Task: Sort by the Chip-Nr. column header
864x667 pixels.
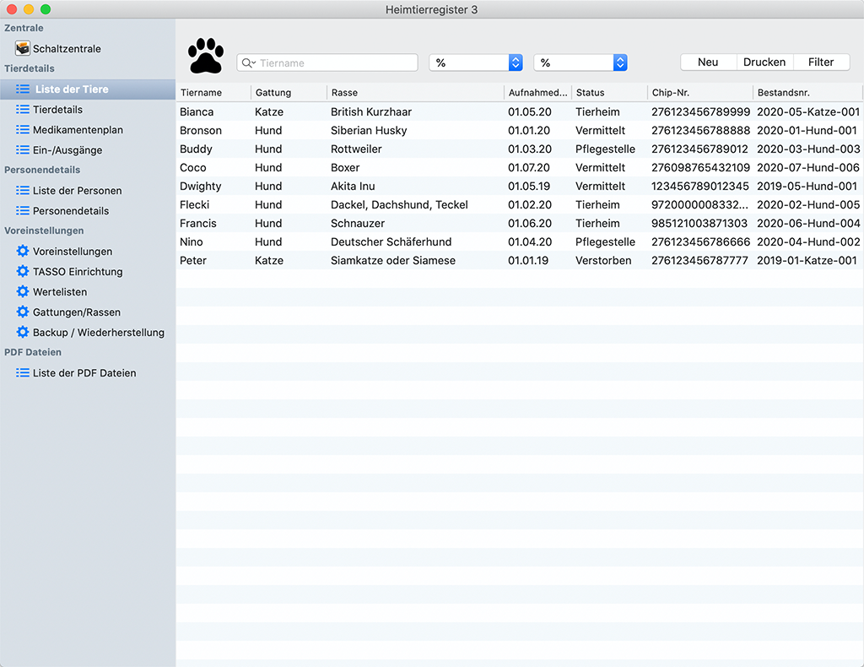Action: pos(700,93)
